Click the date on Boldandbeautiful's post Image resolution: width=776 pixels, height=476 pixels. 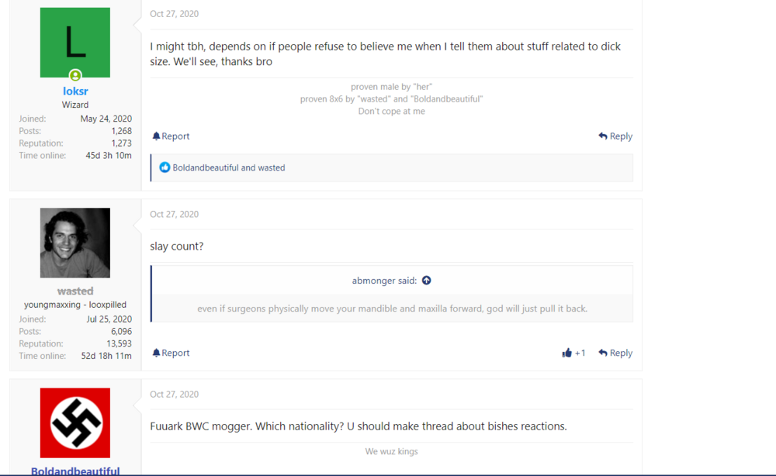[x=174, y=394]
